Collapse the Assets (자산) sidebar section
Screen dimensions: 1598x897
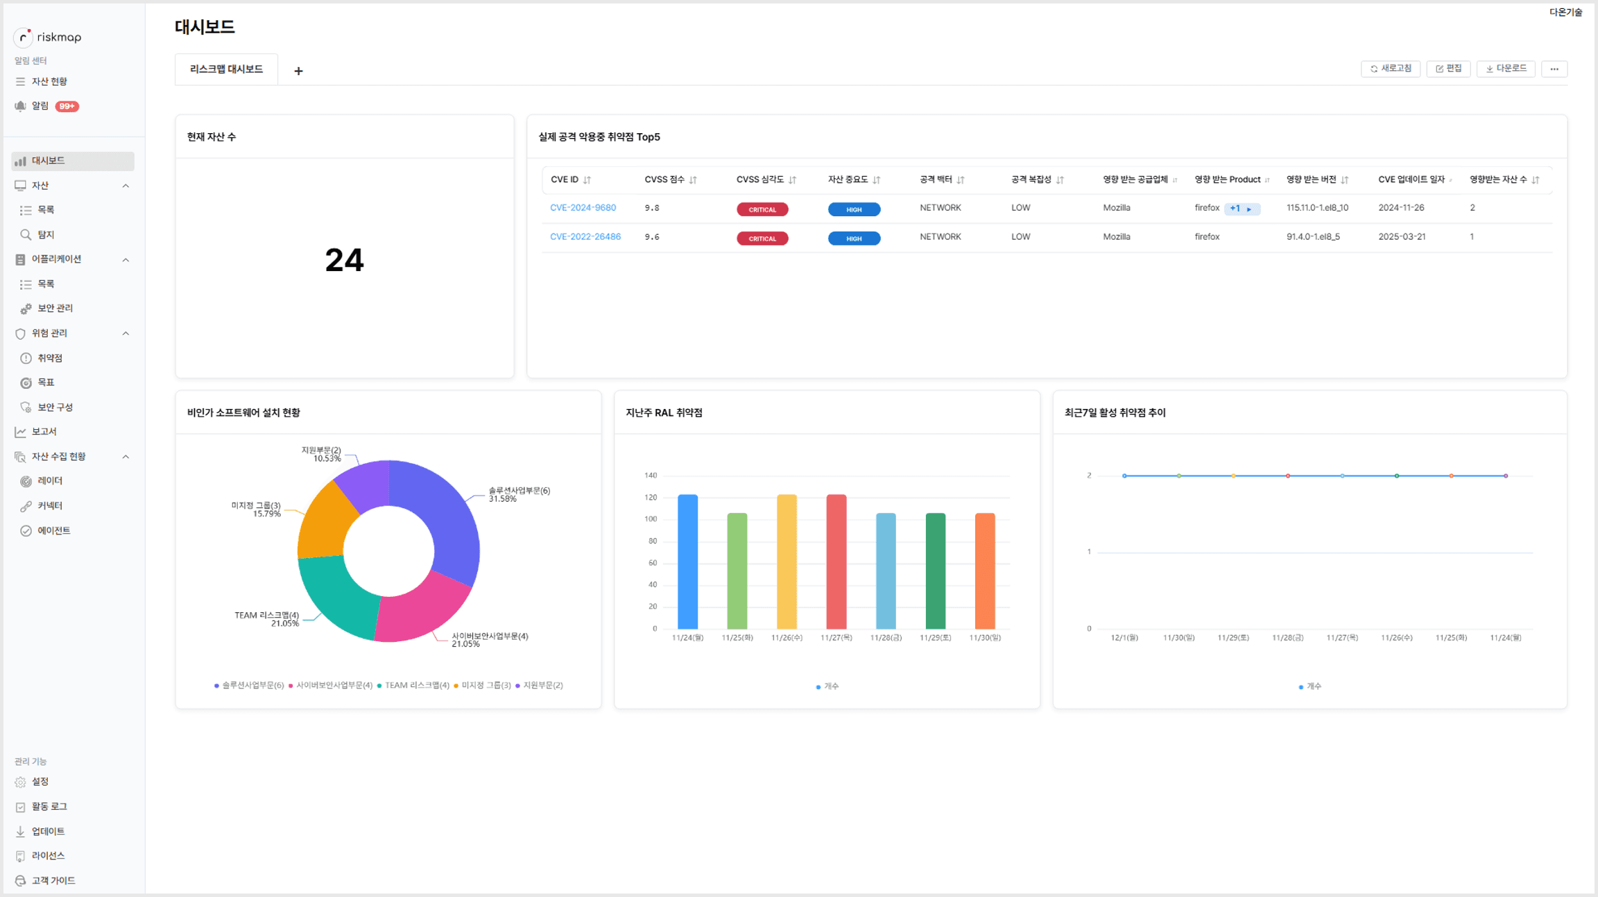[x=126, y=186]
